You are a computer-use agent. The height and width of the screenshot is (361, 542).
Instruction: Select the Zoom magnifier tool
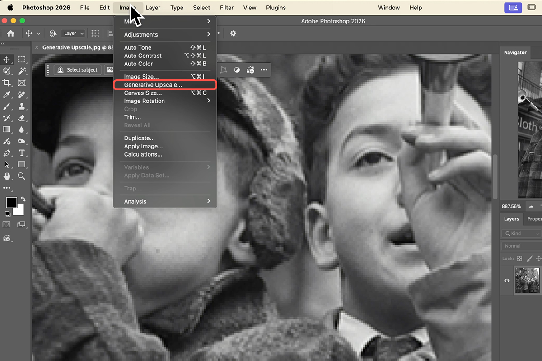tap(21, 176)
